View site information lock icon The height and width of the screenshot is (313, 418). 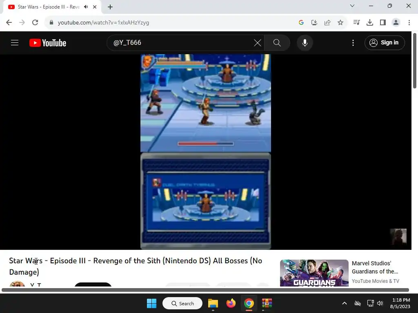(51, 22)
